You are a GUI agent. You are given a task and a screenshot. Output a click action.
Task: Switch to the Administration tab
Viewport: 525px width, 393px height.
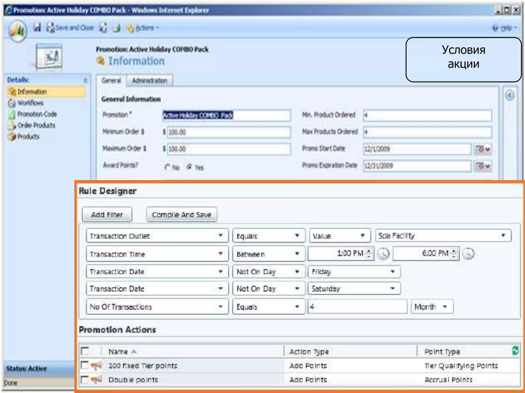pyautogui.click(x=149, y=81)
